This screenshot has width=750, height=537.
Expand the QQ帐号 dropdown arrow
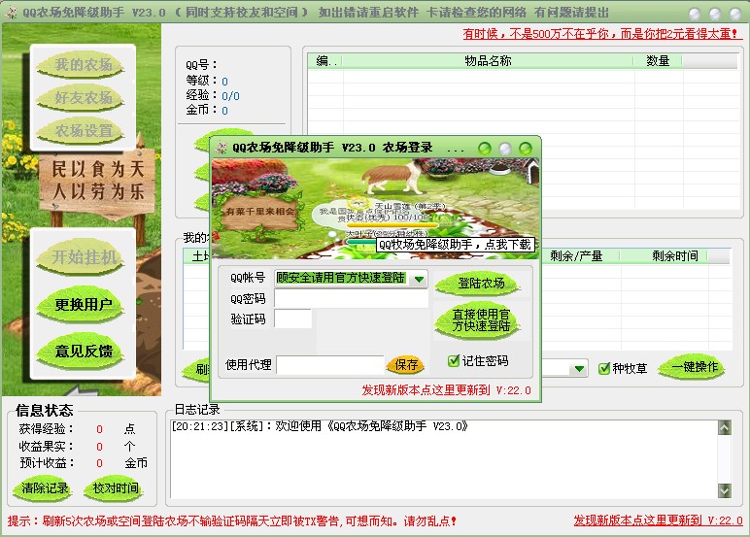coord(419,280)
